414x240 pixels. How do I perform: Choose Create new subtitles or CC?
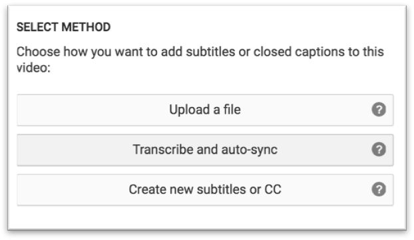coord(205,189)
